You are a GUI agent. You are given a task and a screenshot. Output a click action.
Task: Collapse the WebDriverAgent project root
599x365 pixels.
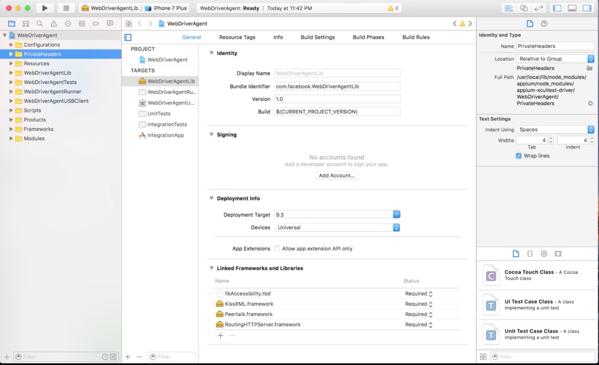(5, 35)
